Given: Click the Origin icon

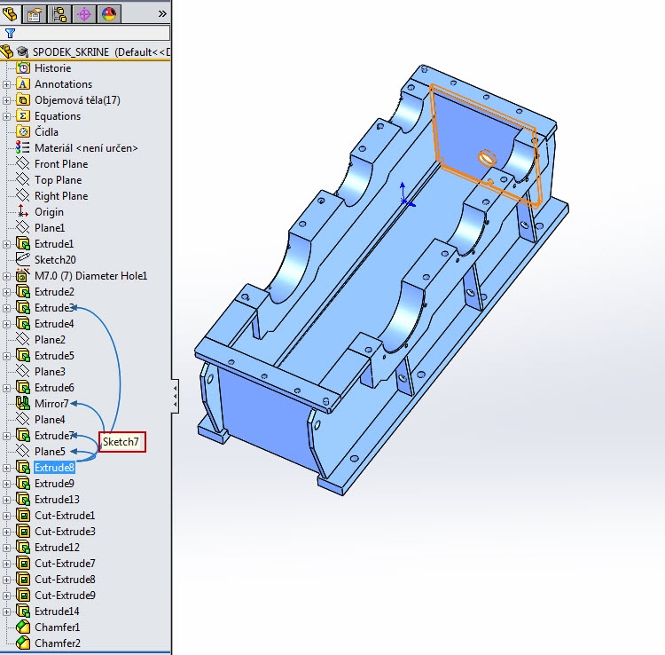Looking at the screenshot, I should coord(23,212).
